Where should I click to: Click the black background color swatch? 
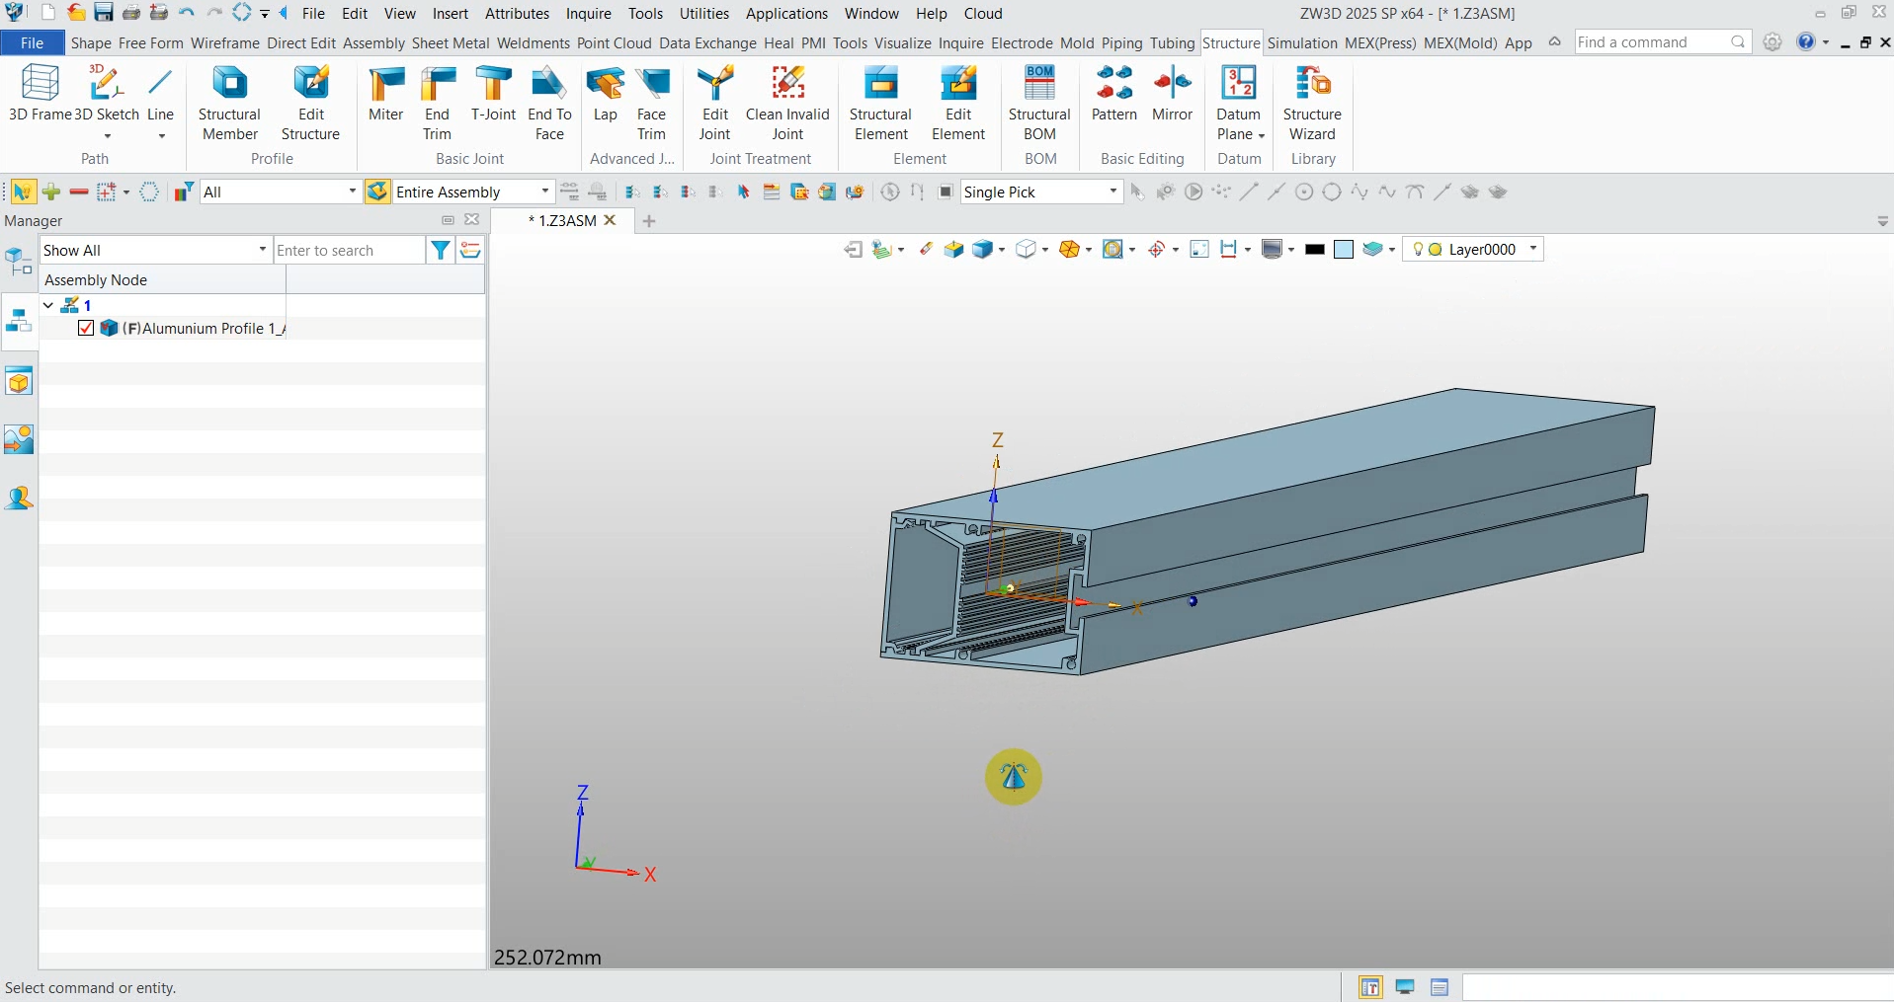point(1314,250)
